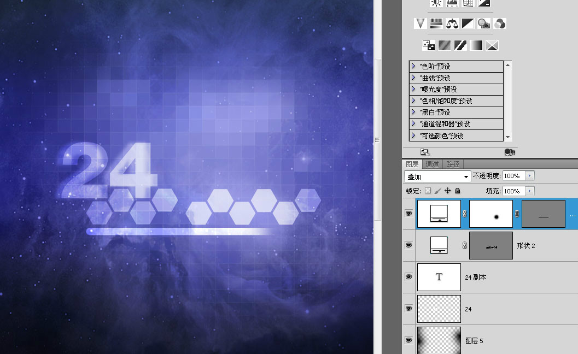Add an Invert adjustment layer

point(428,45)
